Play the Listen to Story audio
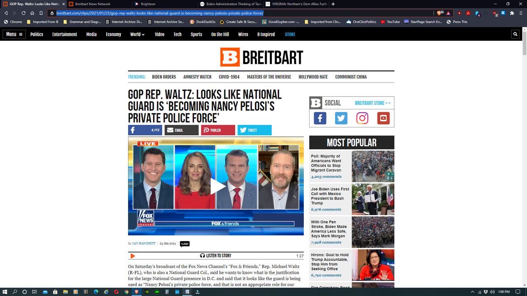Screen dimensions: 527x296 133,256
